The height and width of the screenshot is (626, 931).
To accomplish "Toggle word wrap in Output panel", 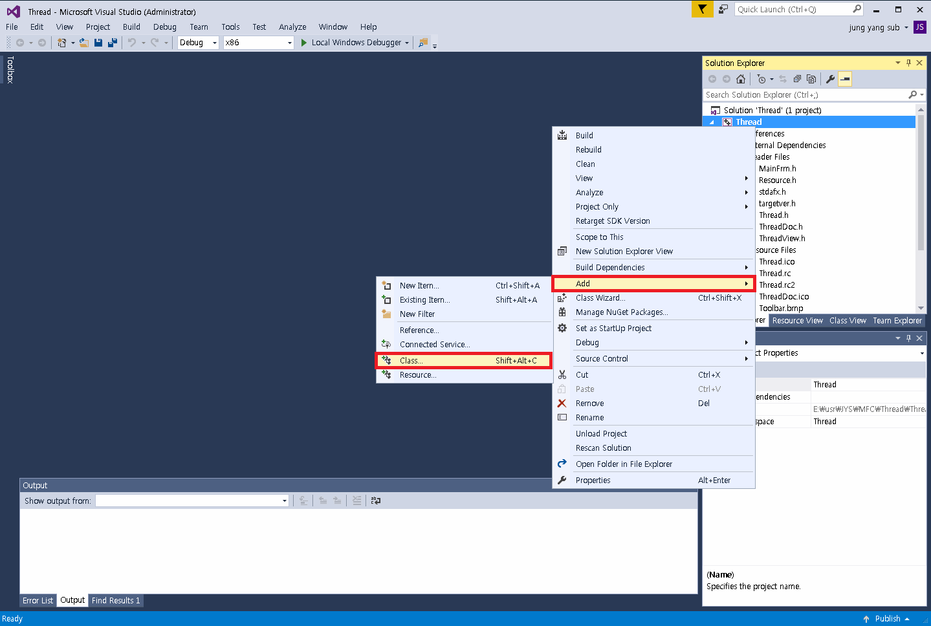I will tap(376, 501).
